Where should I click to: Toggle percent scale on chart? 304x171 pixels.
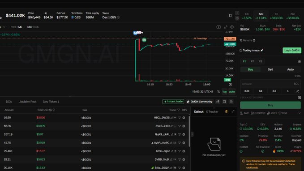click(218, 92)
